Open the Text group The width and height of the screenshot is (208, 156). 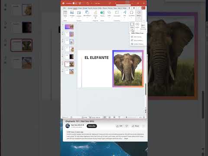pos(125,14)
